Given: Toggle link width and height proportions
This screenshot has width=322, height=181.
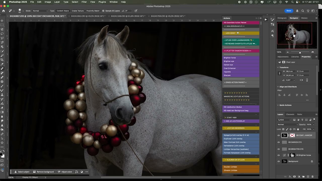Looking at the screenshot, I should [279, 73].
